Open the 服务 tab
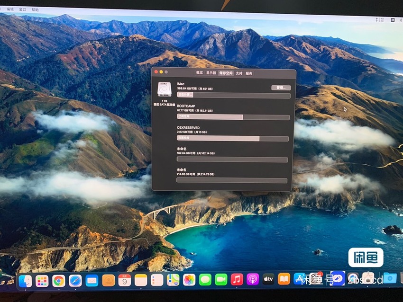The image size is (403, 302). tap(249, 73)
